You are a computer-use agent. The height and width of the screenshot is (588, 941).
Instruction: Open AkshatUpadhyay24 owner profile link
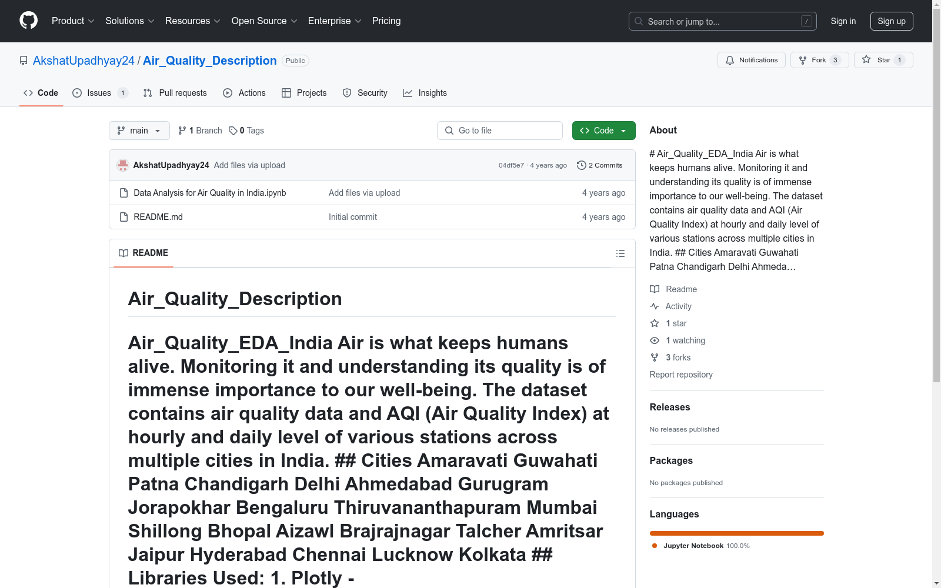(x=84, y=61)
